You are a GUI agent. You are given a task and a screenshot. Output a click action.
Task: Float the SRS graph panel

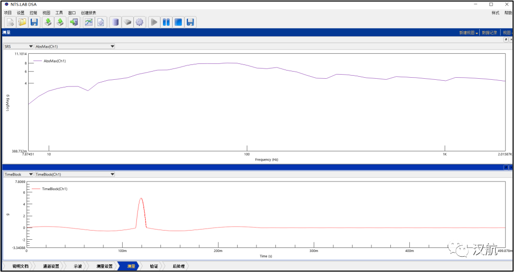tap(506, 39)
